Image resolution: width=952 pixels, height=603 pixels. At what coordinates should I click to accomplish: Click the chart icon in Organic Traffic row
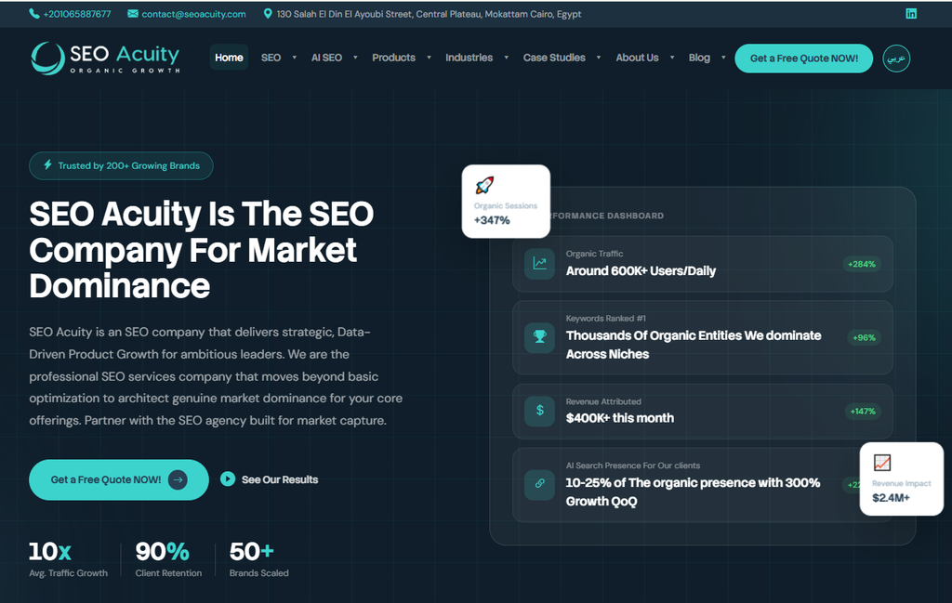point(539,264)
